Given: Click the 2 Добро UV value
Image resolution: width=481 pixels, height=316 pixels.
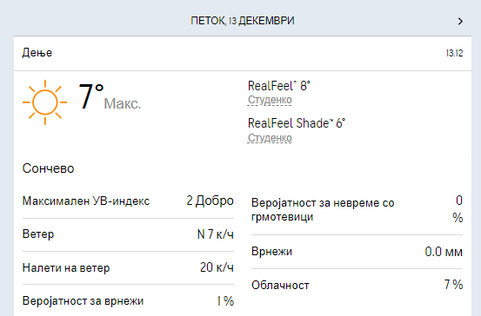Looking at the screenshot, I should tap(210, 201).
